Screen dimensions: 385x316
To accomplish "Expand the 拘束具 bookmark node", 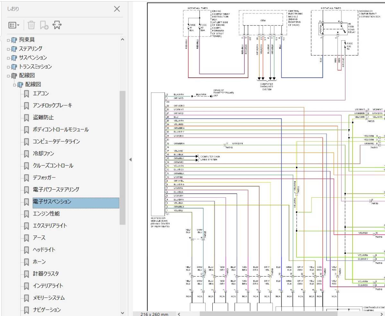I will tap(9, 40).
